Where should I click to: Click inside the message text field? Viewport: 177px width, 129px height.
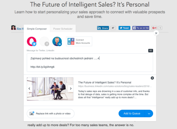click(90, 63)
